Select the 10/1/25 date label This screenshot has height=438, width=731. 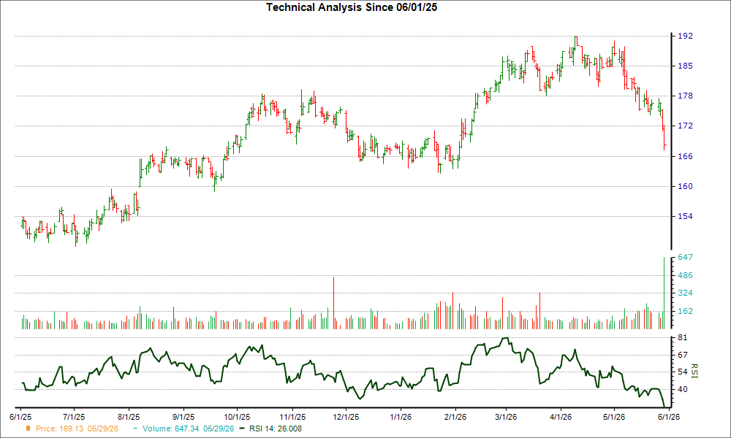click(x=237, y=417)
